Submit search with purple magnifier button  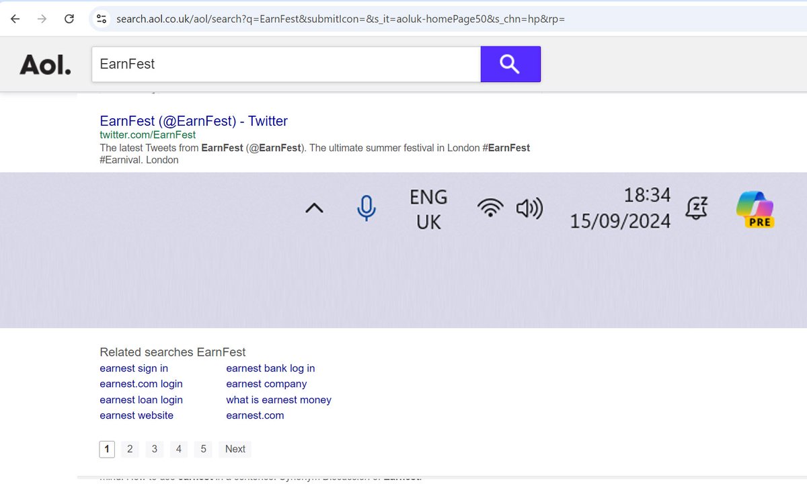point(510,64)
